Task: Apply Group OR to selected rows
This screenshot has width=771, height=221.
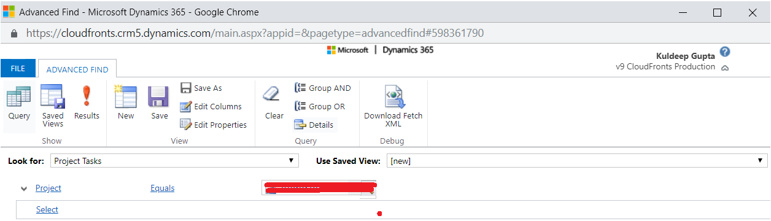Action: 319,106
